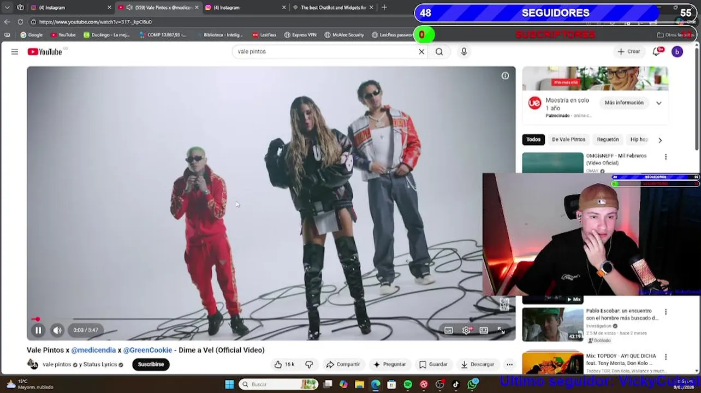Switch to the first Instagram tab
701x393 pixels.
[71, 8]
